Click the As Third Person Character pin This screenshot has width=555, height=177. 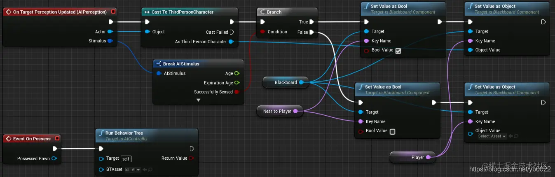point(231,42)
